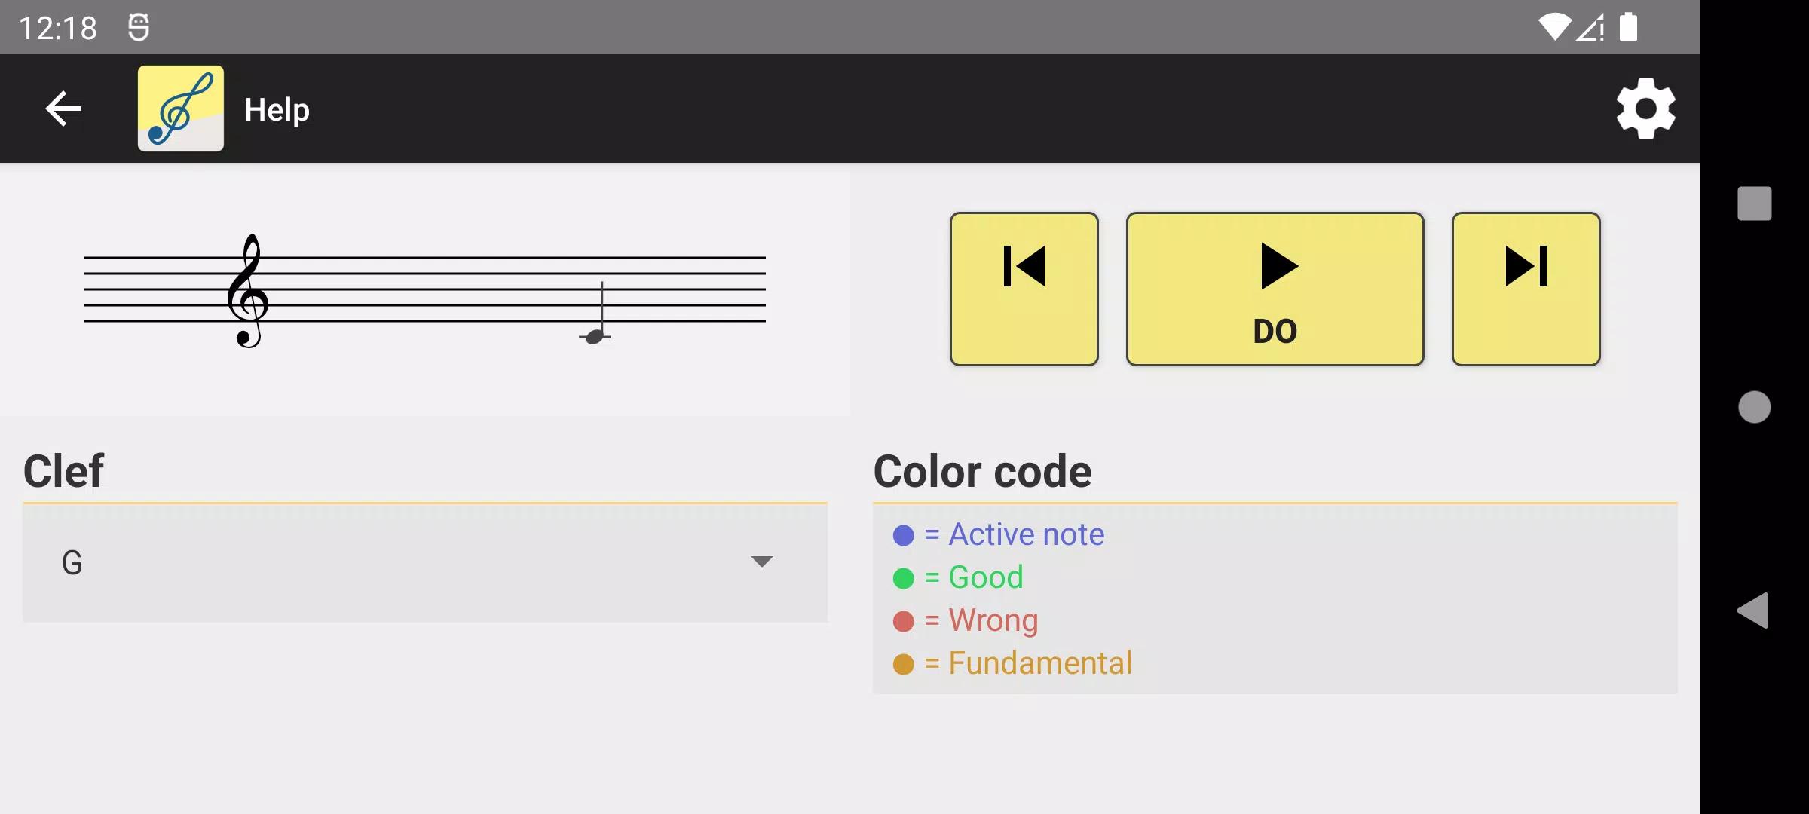Select the Clef dropdown arrow

(761, 562)
